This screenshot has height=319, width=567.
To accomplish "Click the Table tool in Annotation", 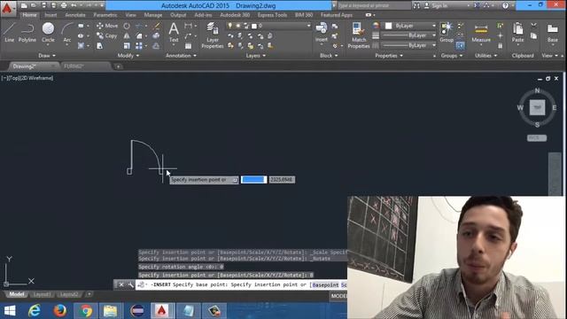I will [188, 46].
